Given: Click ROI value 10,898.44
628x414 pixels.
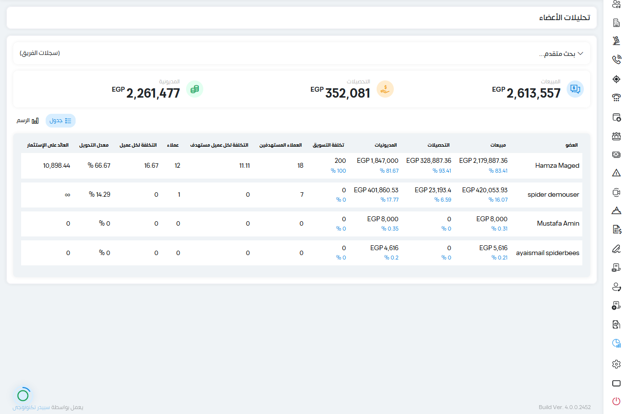Looking at the screenshot, I should (x=56, y=166).
